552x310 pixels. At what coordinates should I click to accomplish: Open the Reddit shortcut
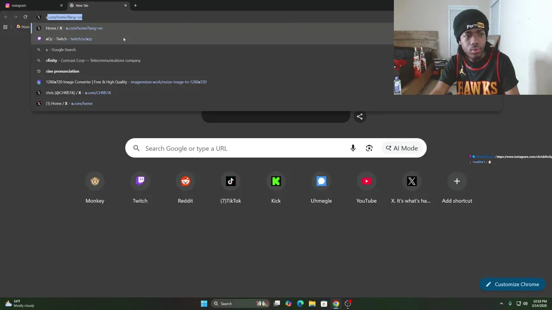point(185,189)
